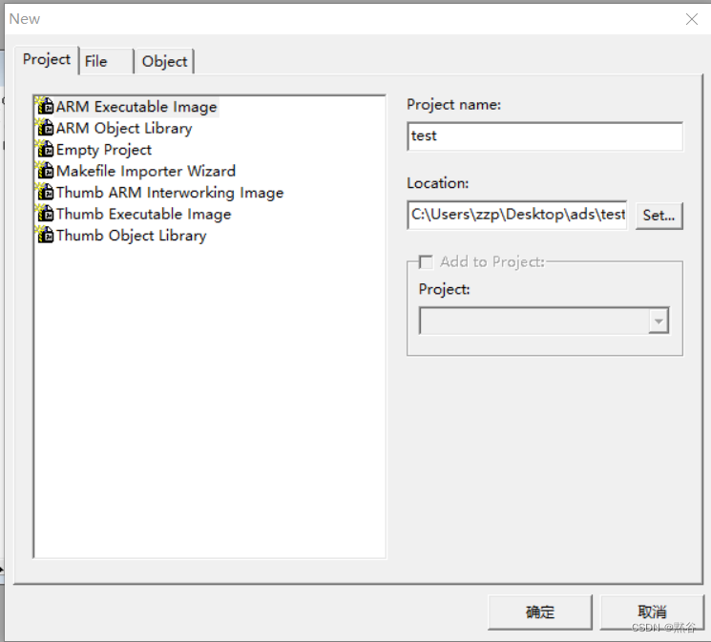The height and width of the screenshot is (642, 711).
Task: Open the Object tab
Action: tap(164, 61)
